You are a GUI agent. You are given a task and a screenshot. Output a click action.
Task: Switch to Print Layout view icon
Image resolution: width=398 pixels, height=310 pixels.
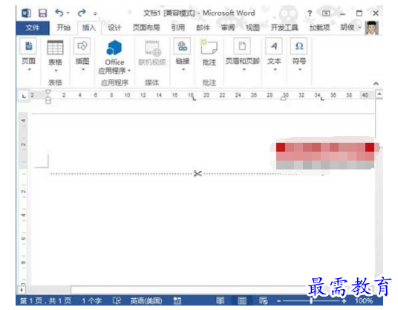click(x=242, y=301)
